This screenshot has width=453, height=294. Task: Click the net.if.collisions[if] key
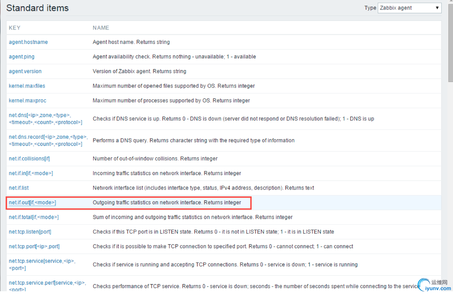(29, 159)
